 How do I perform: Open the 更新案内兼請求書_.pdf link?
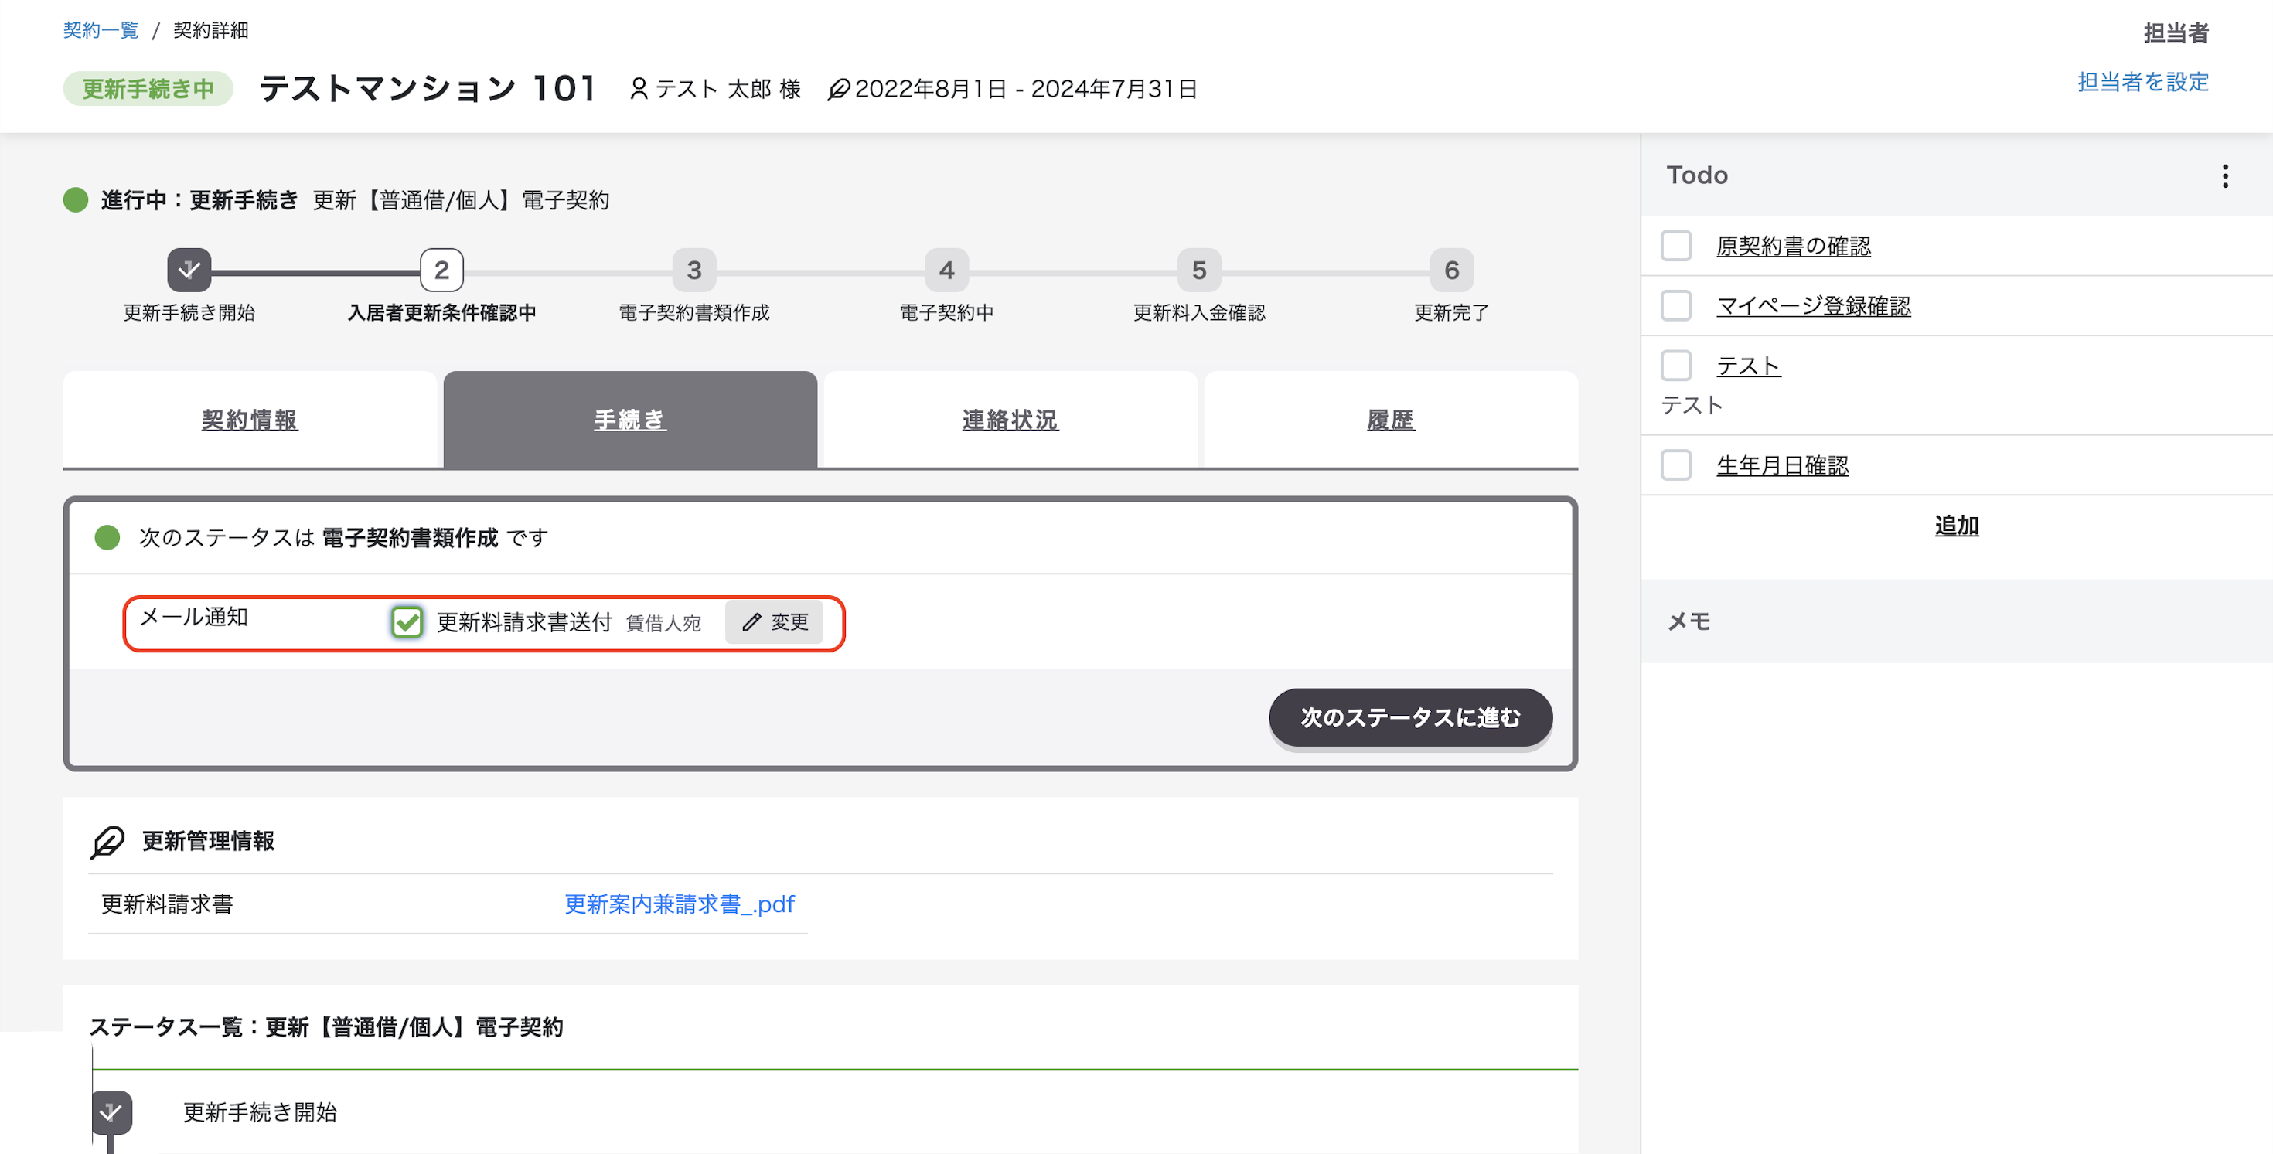tap(680, 904)
